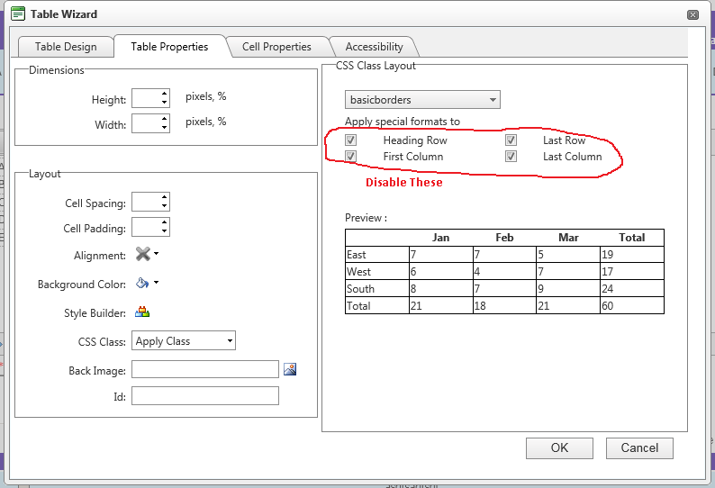
Task: Select the Table Properties tab
Action: tap(169, 47)
